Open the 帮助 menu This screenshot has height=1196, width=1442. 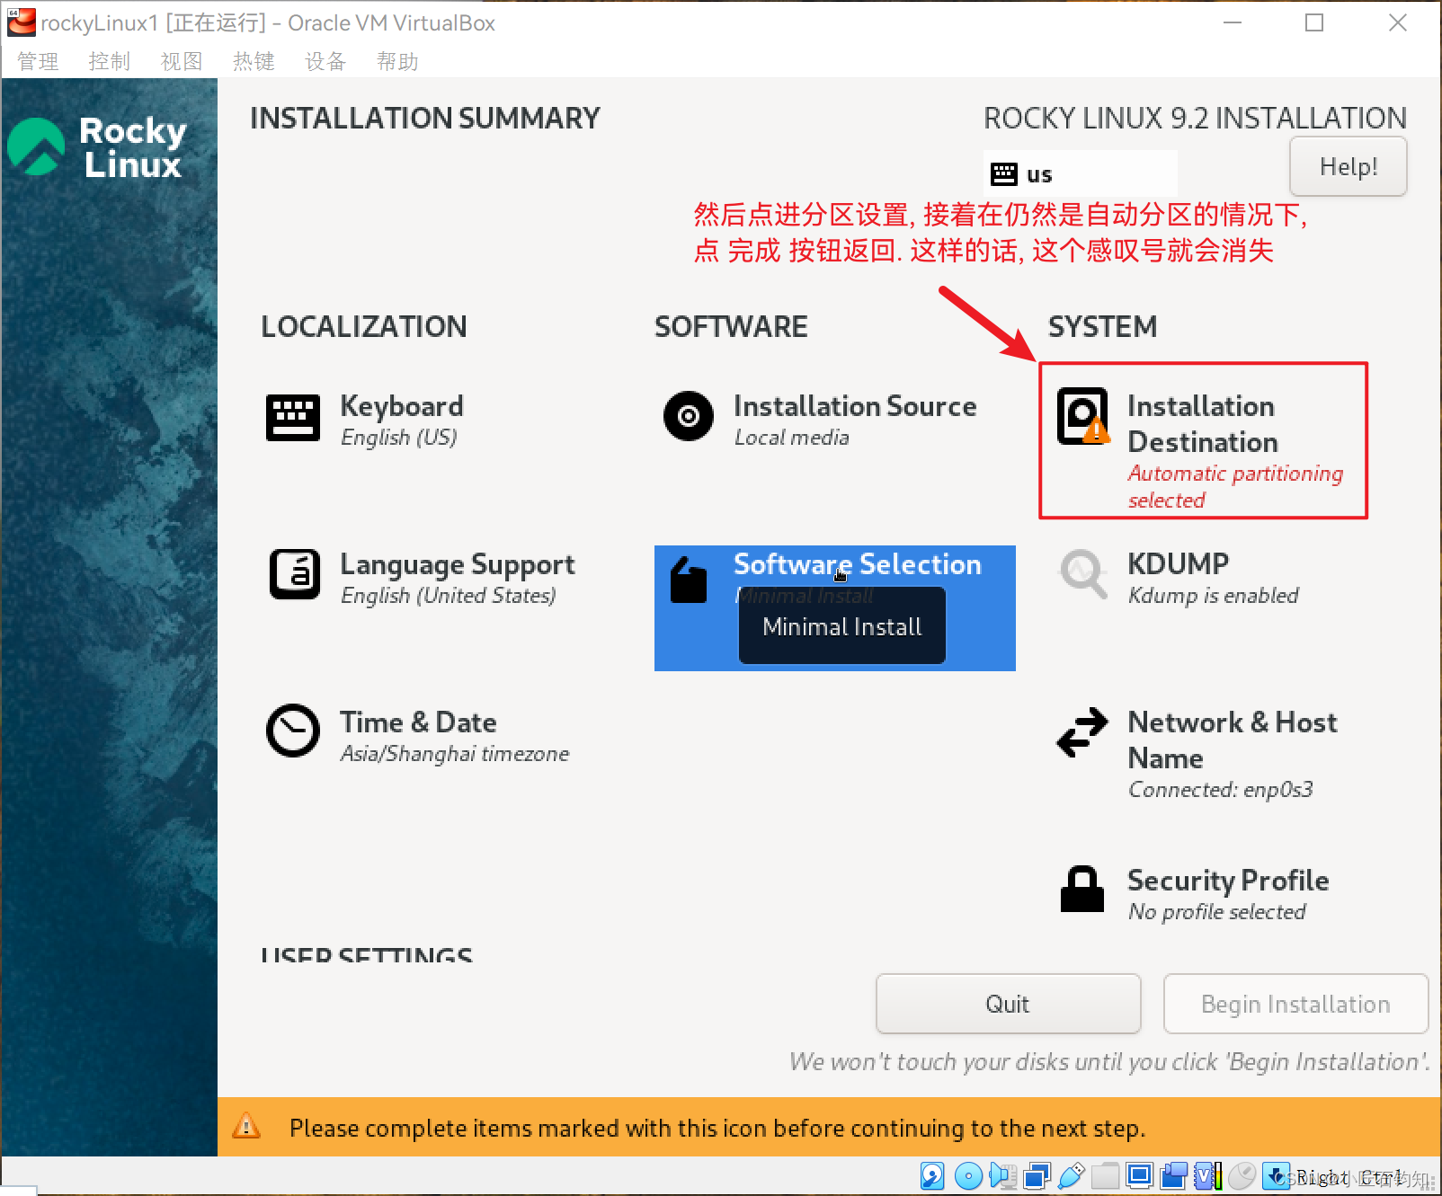tap(397, 61)
